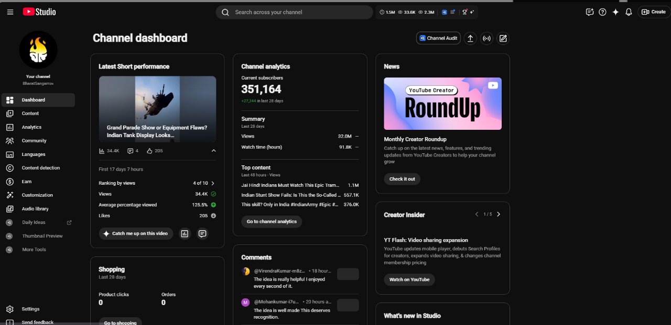Click Go to shopping button
The height and width of the screenshot is (325, 671).
(120, 322)
